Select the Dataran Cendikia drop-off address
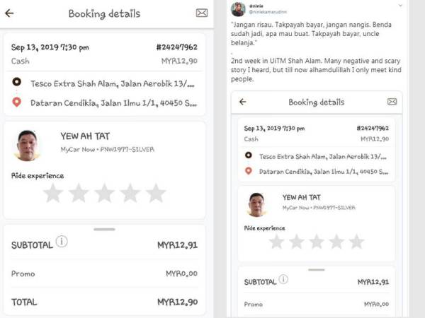The image size is (425, 318). click(113, 103)
